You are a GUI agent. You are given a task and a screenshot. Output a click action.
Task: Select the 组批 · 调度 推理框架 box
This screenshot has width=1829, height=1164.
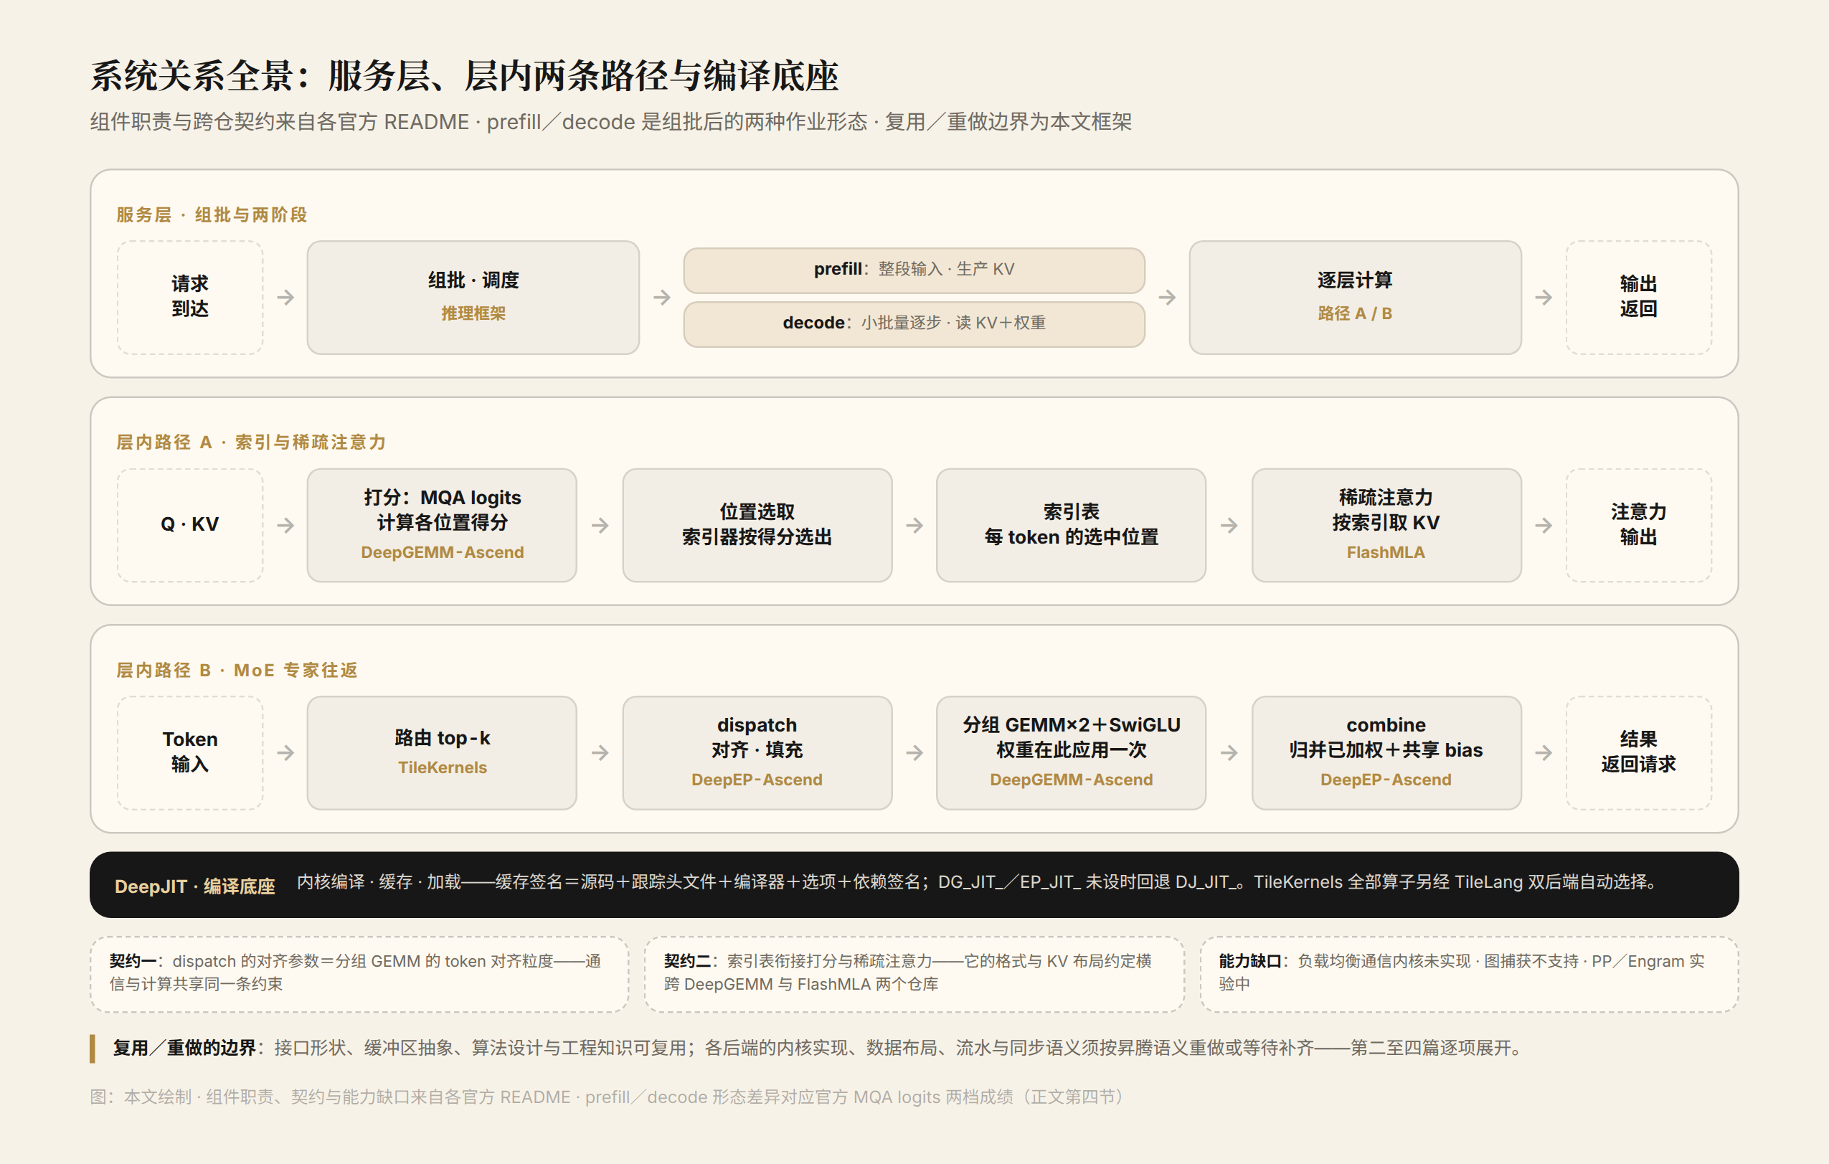(x=473, y=297)
